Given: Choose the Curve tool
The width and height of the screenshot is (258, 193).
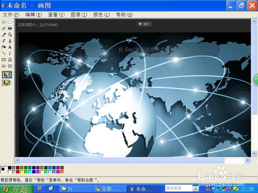Looking at the screenshot, I should click(10, 53).
